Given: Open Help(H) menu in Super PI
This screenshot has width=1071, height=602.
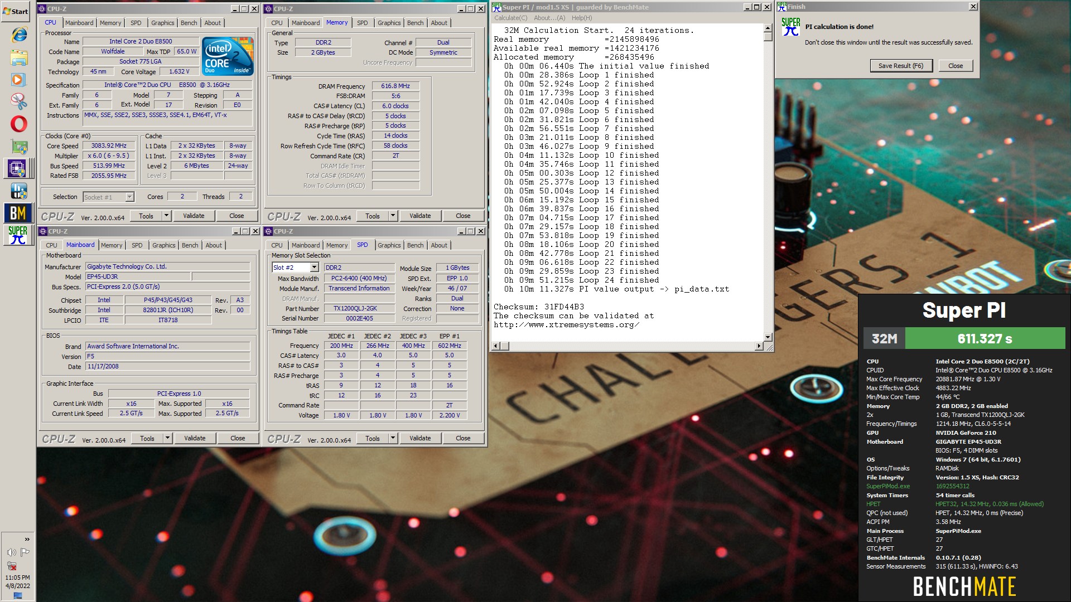Looking at the screenshot, I should (x=581, y=18).
